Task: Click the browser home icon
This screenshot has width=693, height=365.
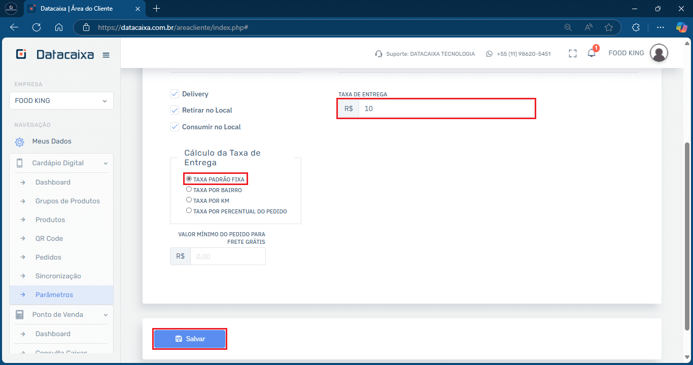Action: (x=59, y=27)
